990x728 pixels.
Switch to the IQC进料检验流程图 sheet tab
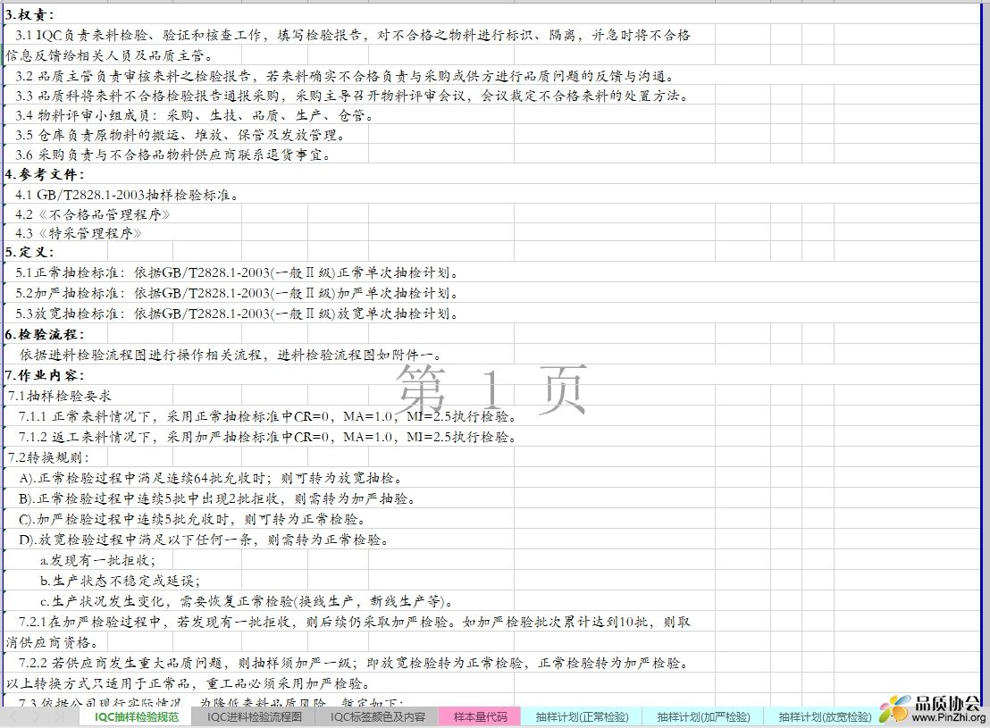(x=255, y=717)
